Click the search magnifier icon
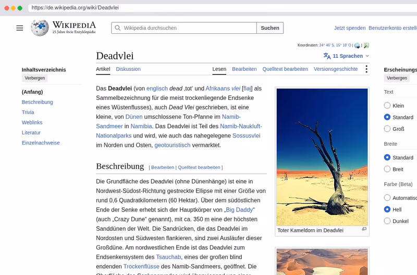The width and height of the screenshot is (417, 275). pyautogui.click(x=118, y=28)
